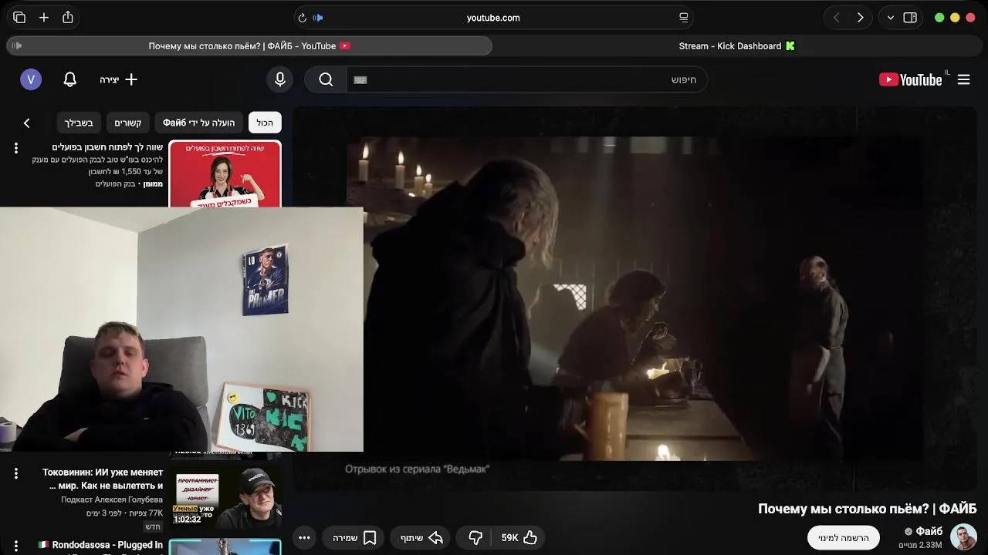Switch to Stream - Kick Dashboard tab
This screenshot has height=555, width=988.
coord(736,46)
